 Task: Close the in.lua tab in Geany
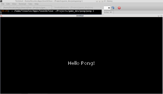[111, 12]
